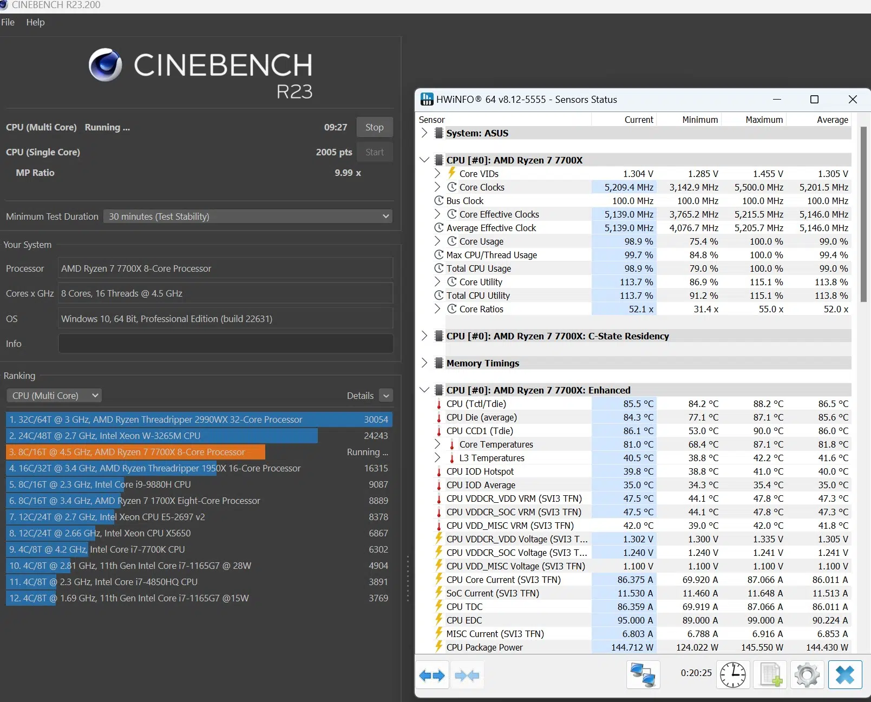The image size is (871, 702).
Task: Open the CPU (Multi Core) ranking dropdown
Action: tap(54, 396)
